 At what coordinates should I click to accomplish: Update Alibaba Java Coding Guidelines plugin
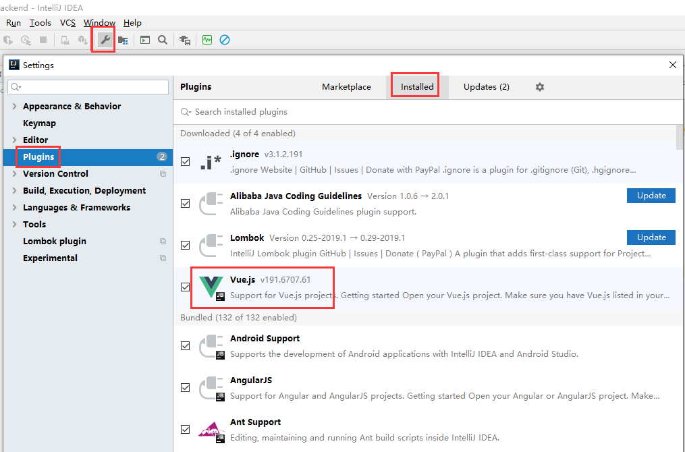click(x=651, y=196)
